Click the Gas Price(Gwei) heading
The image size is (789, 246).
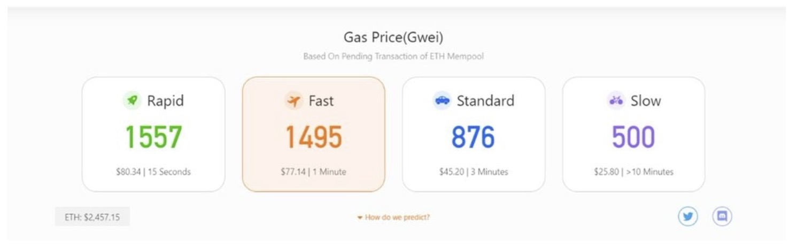pyautogui.click(x=393, y=38)
